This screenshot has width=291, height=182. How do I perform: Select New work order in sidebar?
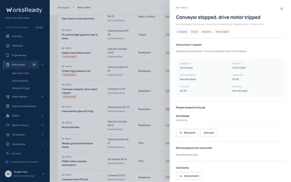21,73
